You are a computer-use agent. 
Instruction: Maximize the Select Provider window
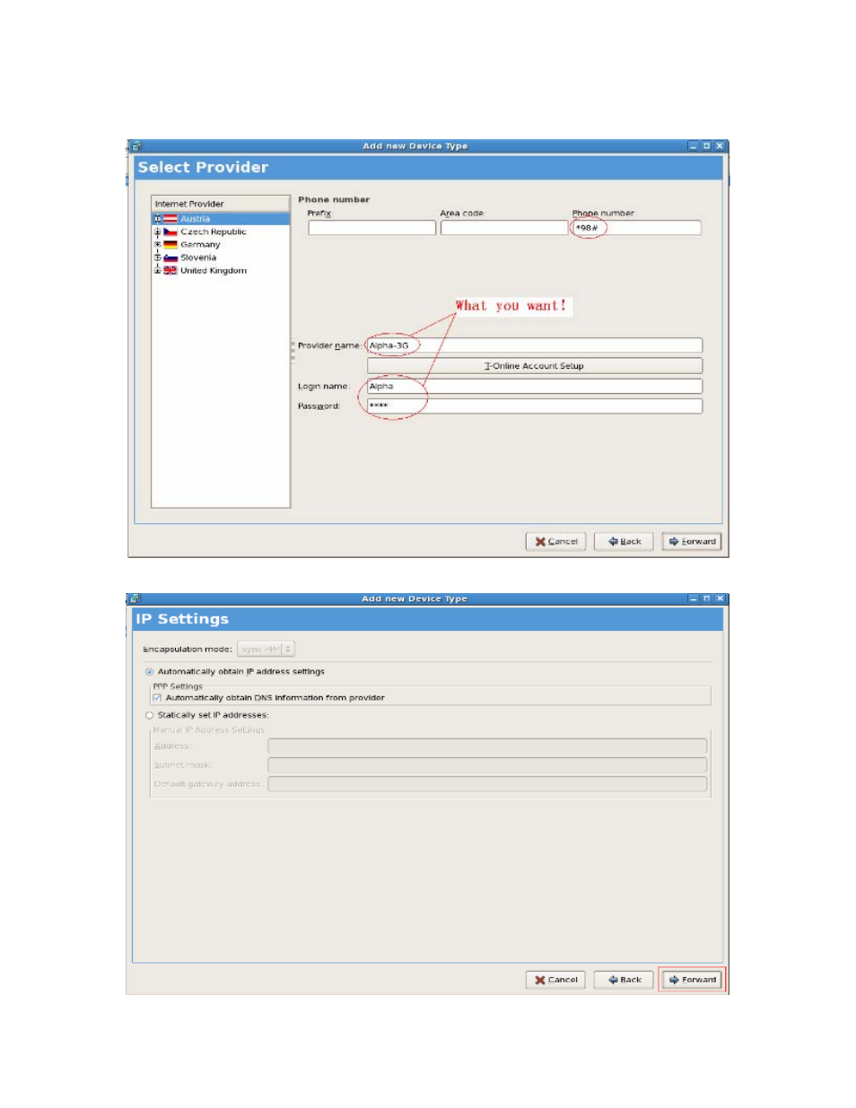coord(706,145)
